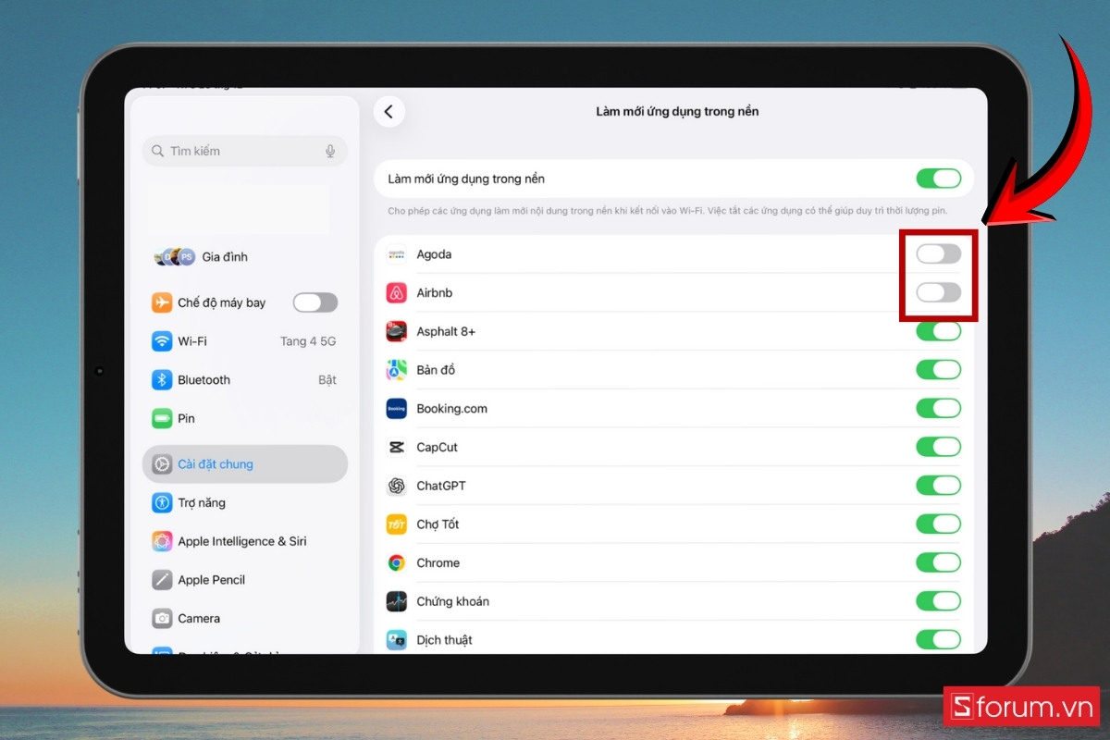Click the Bluetooth Bật status text
Viewport: 1110px width, 740px height.
327,380
